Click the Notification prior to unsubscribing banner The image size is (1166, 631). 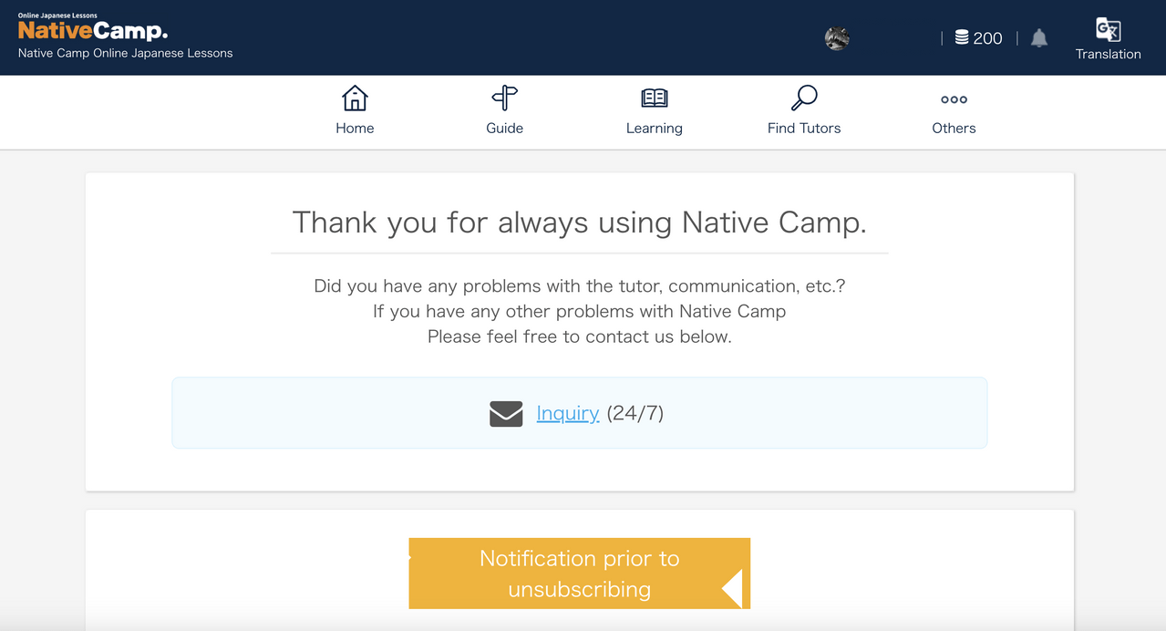[x=579, y=574]
